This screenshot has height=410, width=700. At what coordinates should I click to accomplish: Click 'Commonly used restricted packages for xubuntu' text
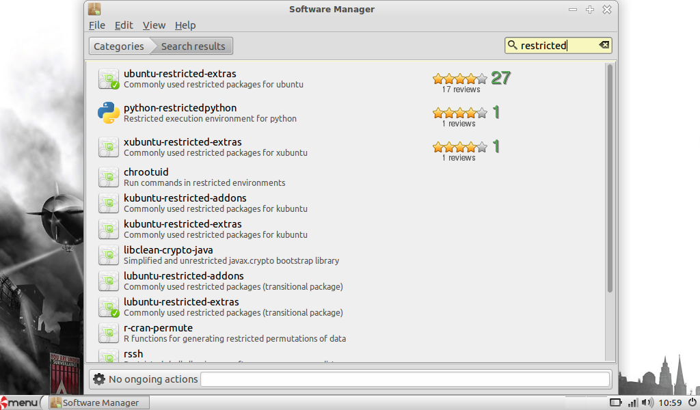pyautogui.click(x=215, y=153)
